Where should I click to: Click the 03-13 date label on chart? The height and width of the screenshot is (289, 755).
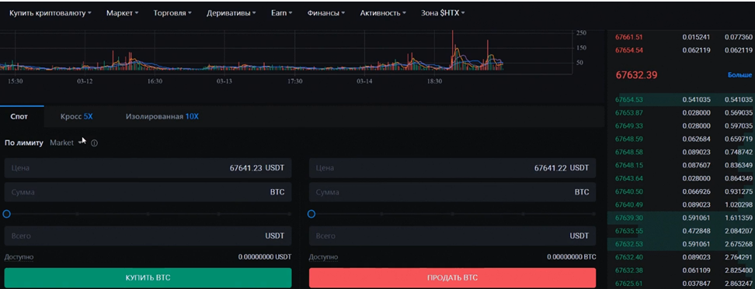224,81
